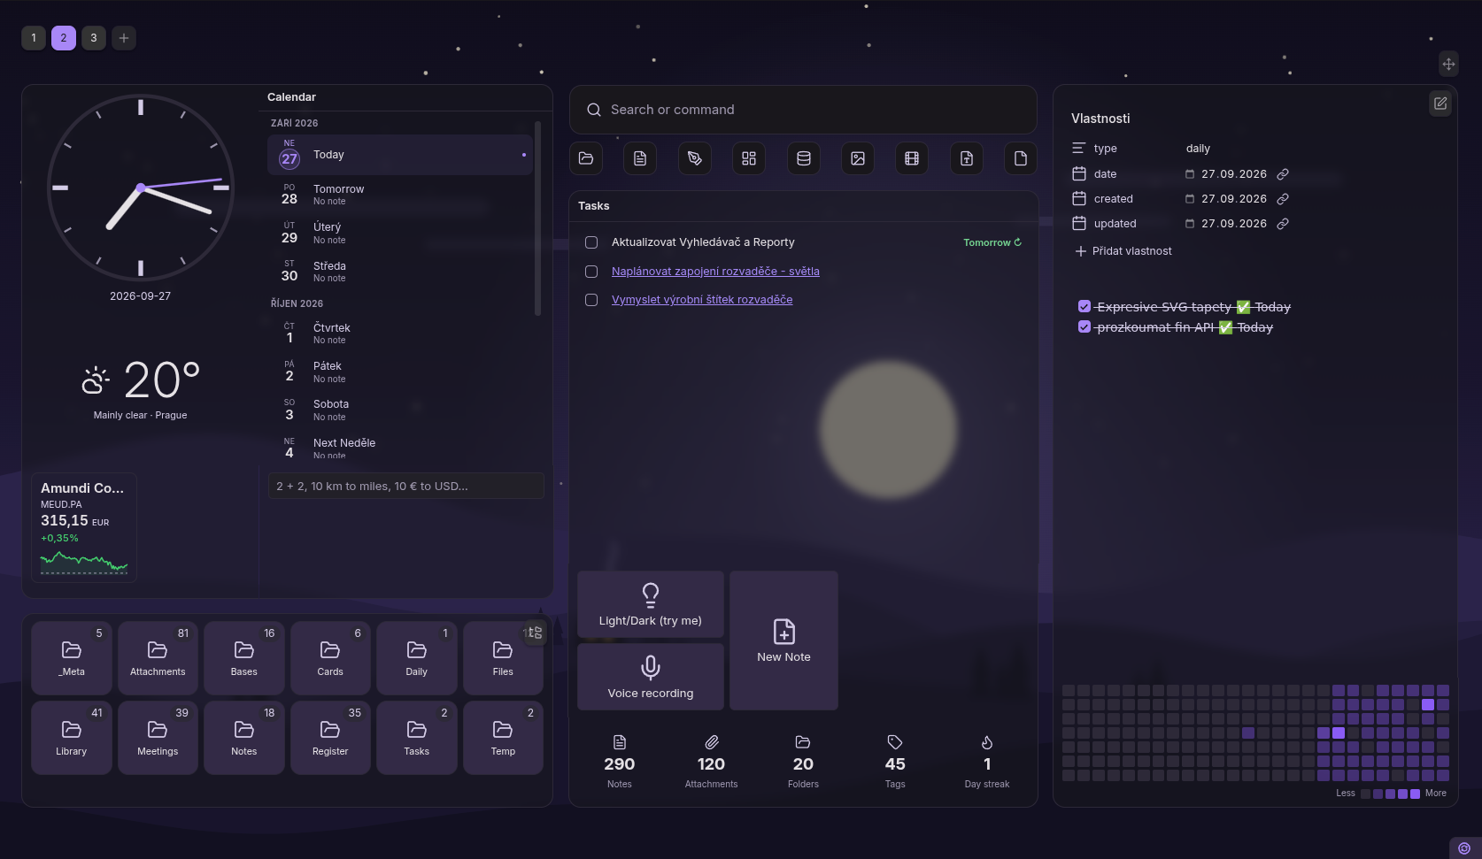The height and width of the screenshot is (859, 1482).
Task: Click the recurrence icon next to Tomorrow
Action: 1018,242
